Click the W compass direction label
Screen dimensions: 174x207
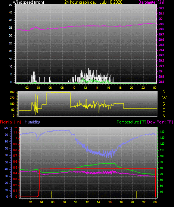click(164, 98)
